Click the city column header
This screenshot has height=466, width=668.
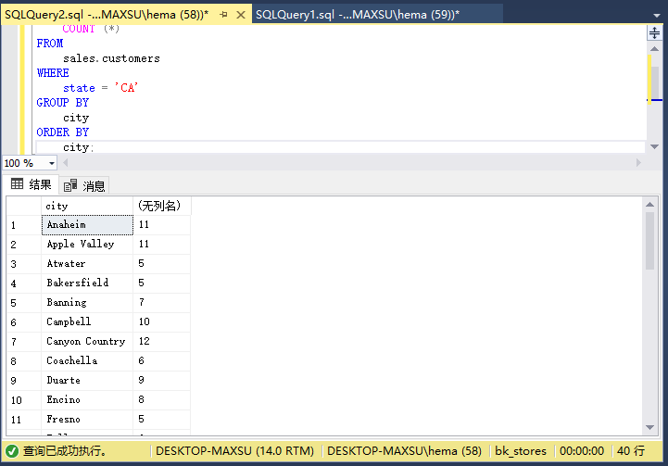(87, 206)
